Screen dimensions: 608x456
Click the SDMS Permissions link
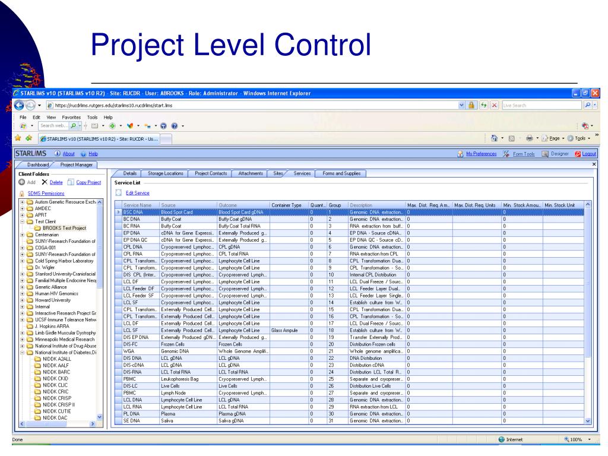(46, 194)
